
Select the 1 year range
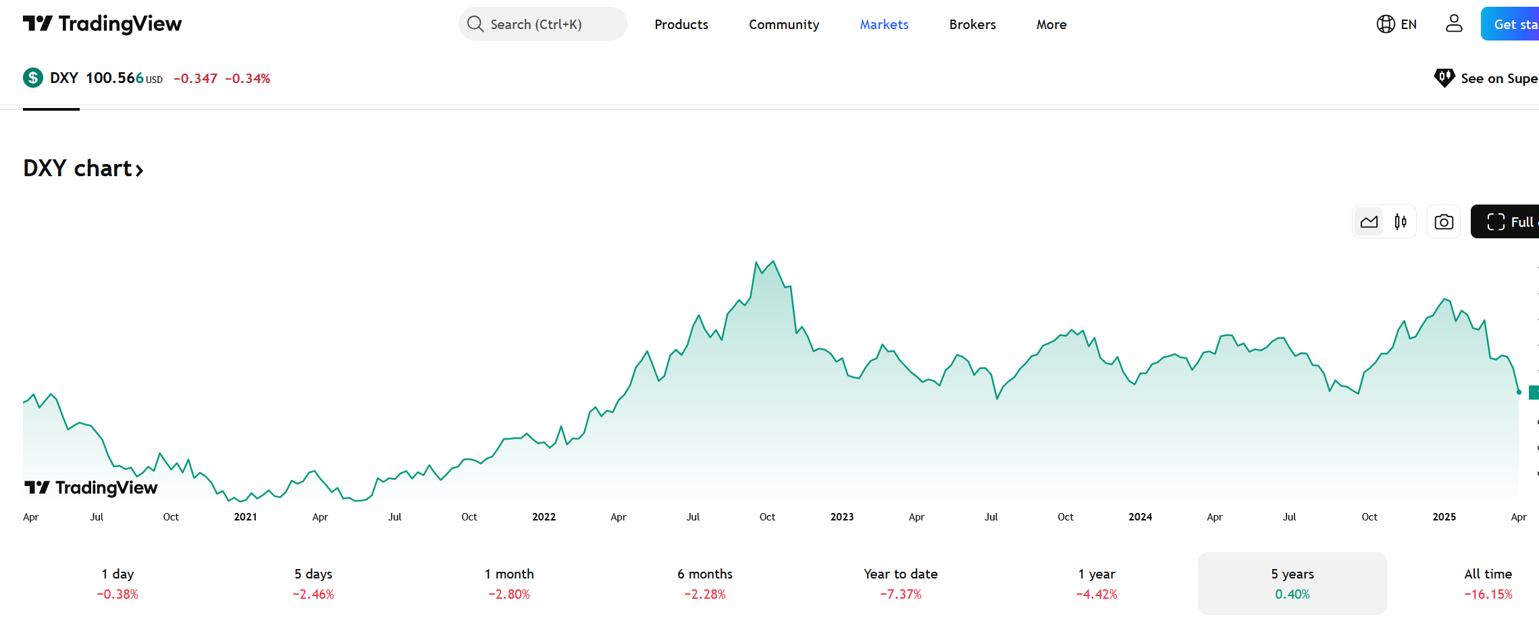(x=1097, y=584)
